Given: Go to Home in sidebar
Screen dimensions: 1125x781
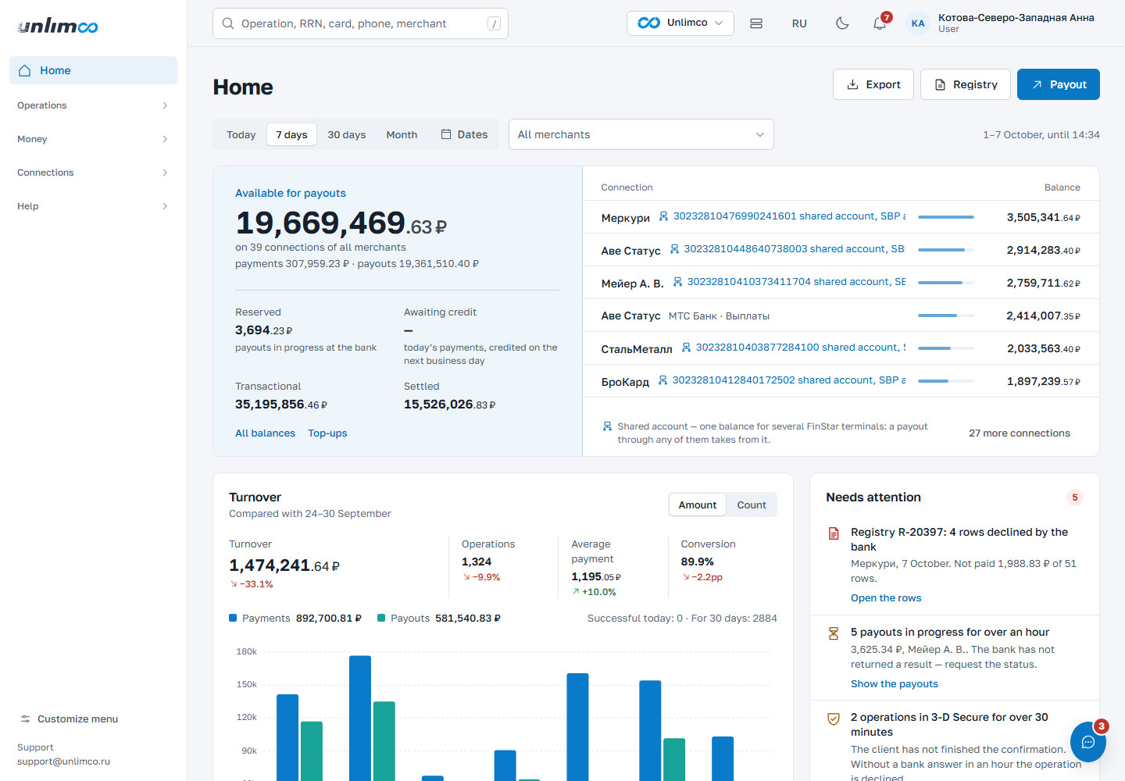Looking at the screenshot, I should pyautogui.click(x=93, y=70).
